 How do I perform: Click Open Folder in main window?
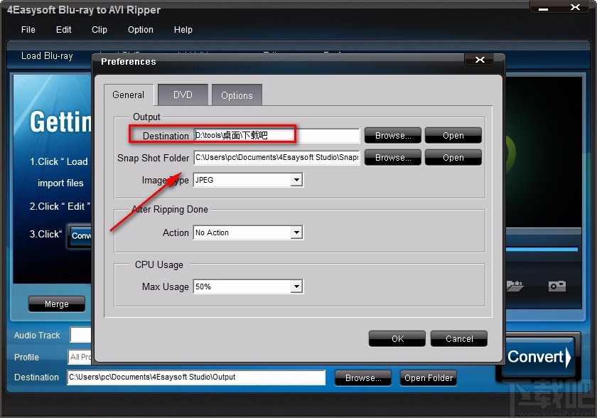point(429,378)
